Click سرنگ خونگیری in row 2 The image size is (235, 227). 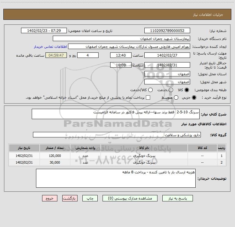[144, 162]
